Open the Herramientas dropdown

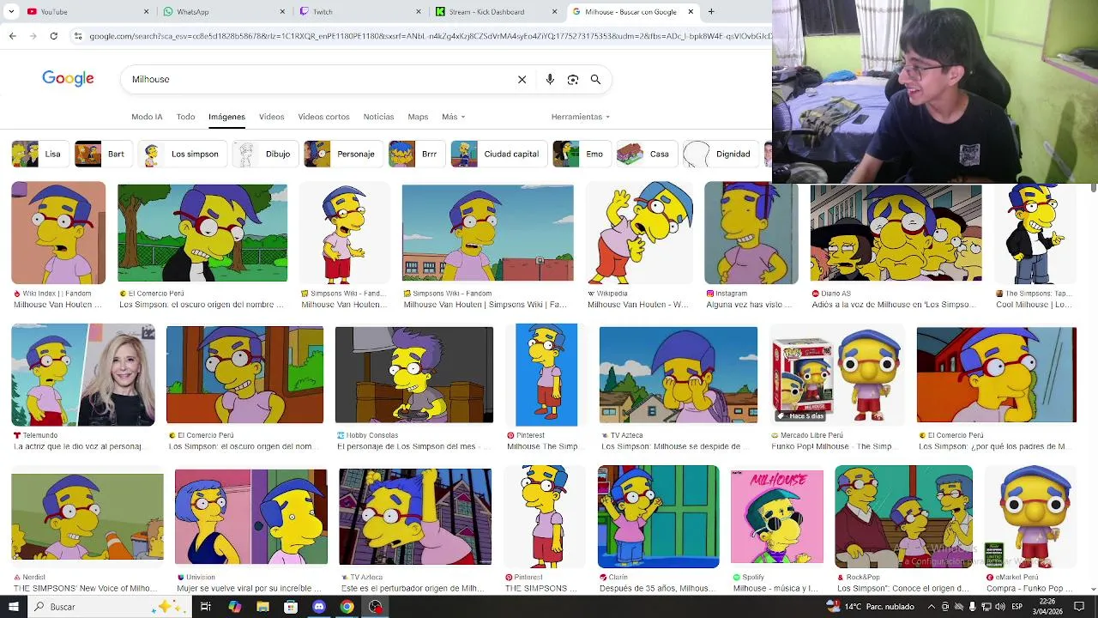581,117
